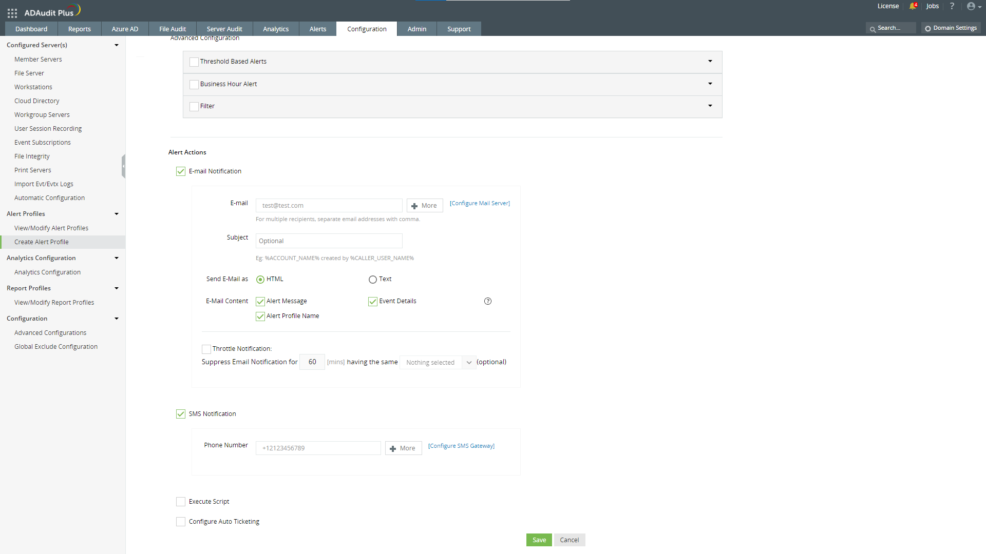This screenshot has height=554, width=986.
Task: Uncheck the E-mail Notification checkbox
Action: [181, 171]
